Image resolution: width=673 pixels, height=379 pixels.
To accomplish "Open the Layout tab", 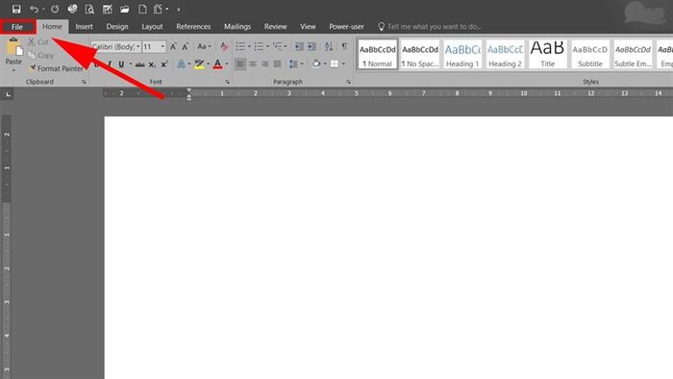I will point(152,27).
